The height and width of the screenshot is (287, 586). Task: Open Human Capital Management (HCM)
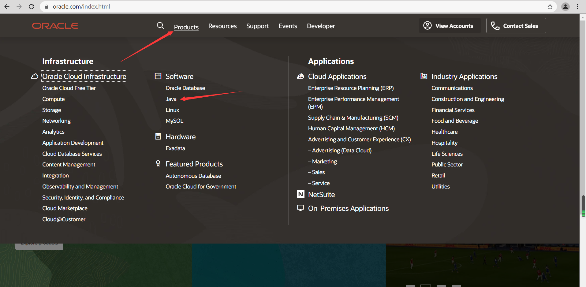point(352,129)
